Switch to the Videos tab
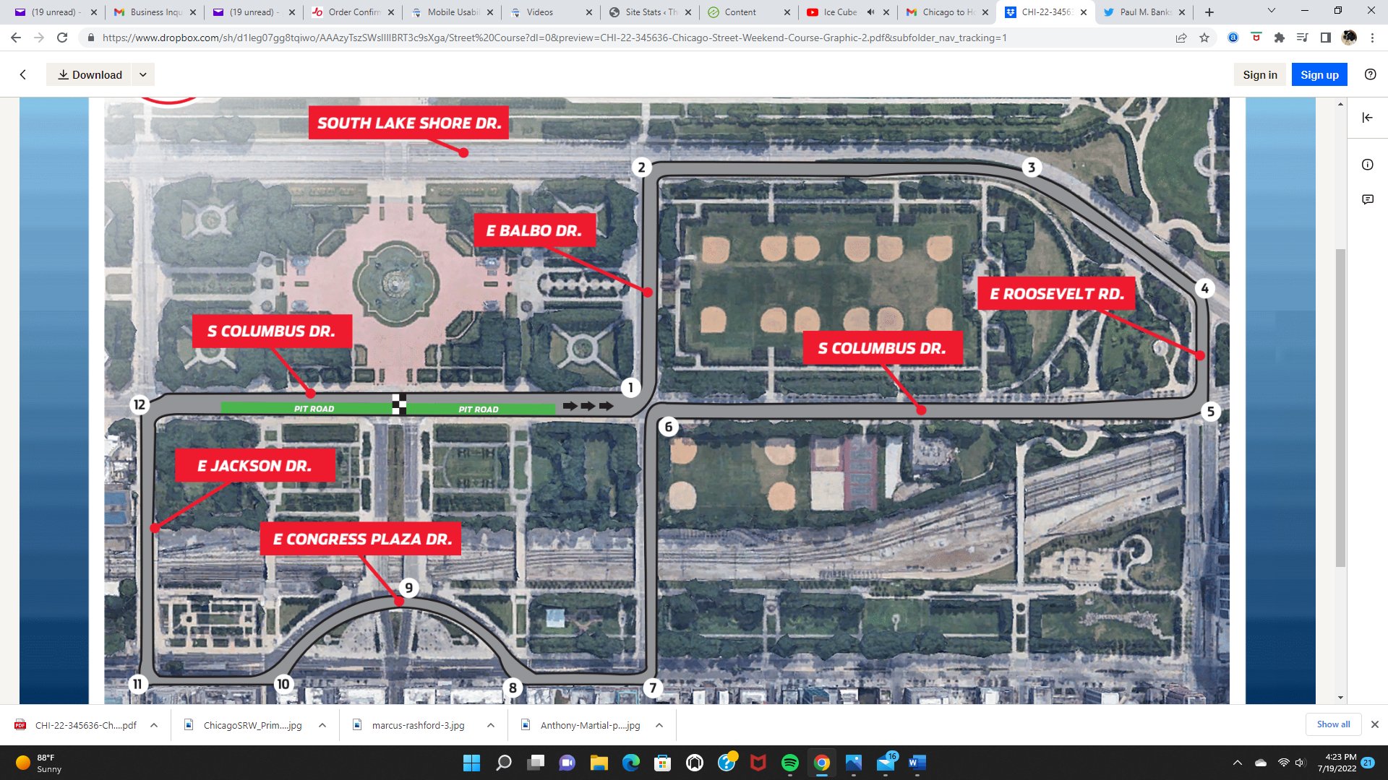 point(539,12)
